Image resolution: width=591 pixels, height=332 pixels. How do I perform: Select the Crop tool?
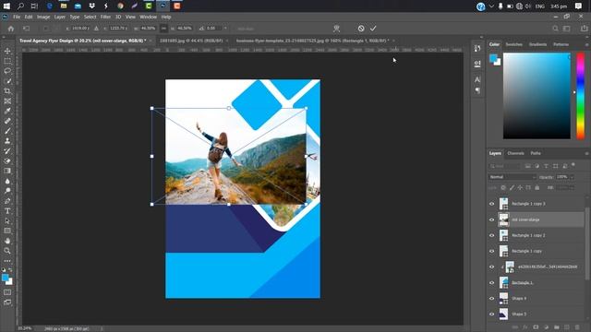point(7,91)
